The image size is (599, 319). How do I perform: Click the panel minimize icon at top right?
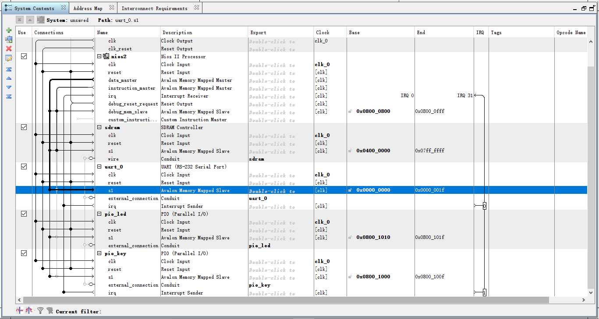575,9
